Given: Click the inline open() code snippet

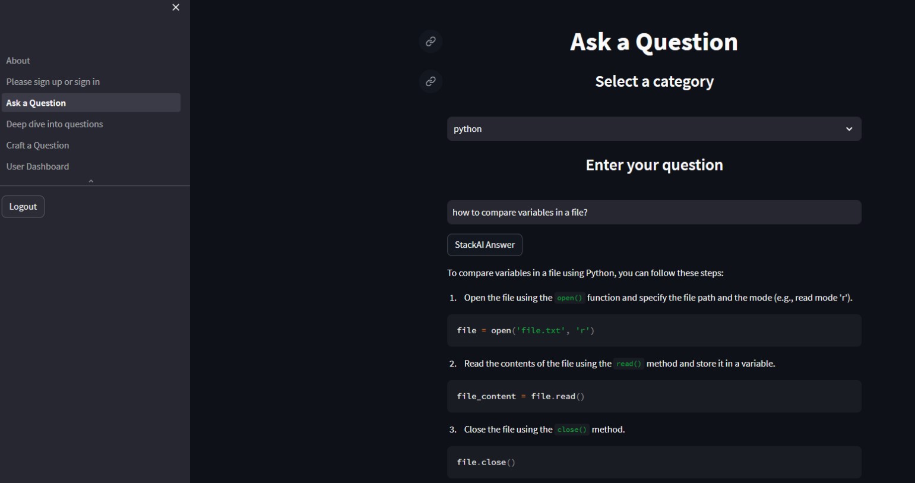Looking at the screenshot, I should [569, 298].
